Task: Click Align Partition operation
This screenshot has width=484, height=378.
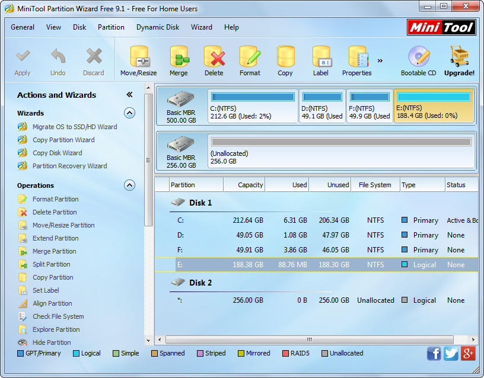Action: pyautogui.click(x=45, y=303)
